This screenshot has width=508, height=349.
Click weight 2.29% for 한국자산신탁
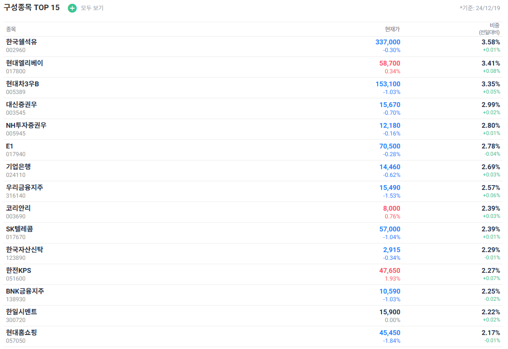(x=491, y=250)
